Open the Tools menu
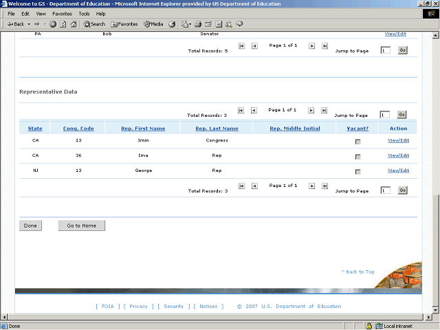Viewport: 440px width, 330px height. pos(84,13)
